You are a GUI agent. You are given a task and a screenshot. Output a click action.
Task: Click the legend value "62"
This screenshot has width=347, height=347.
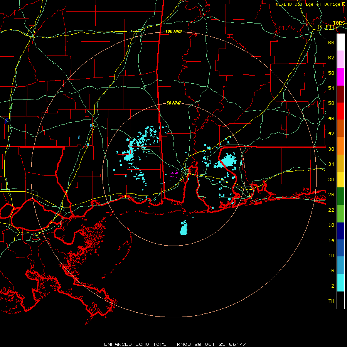[x=331, y=58]
